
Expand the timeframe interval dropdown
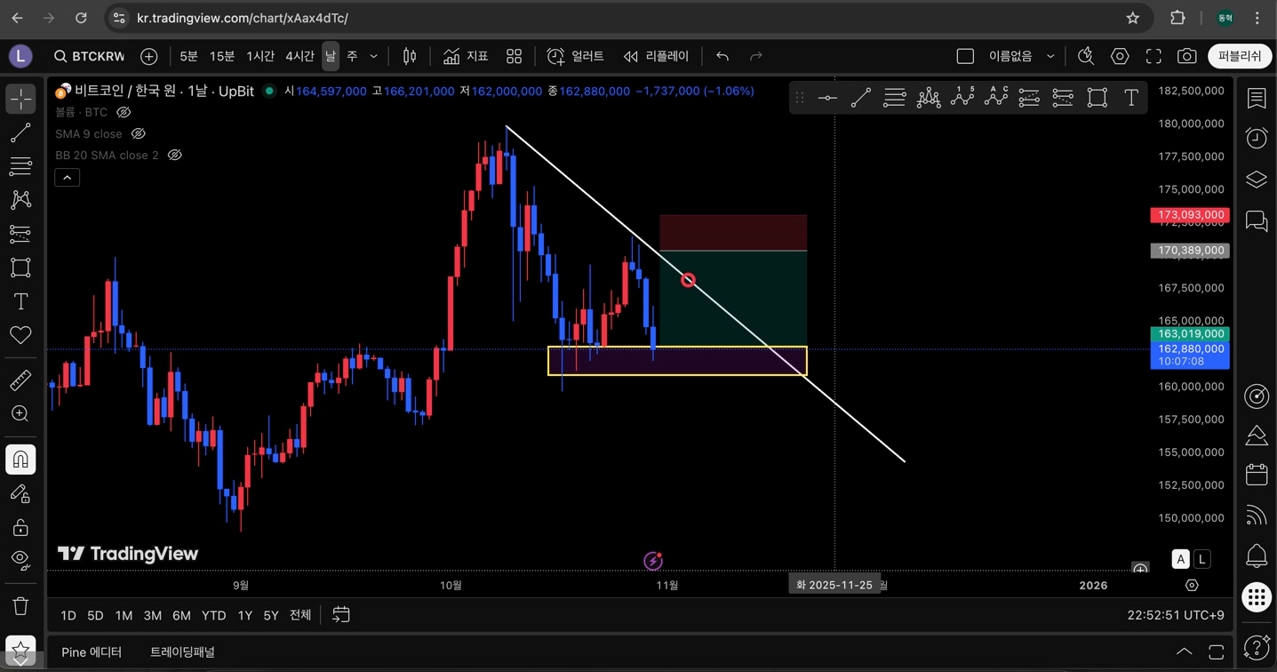[373, 56]
